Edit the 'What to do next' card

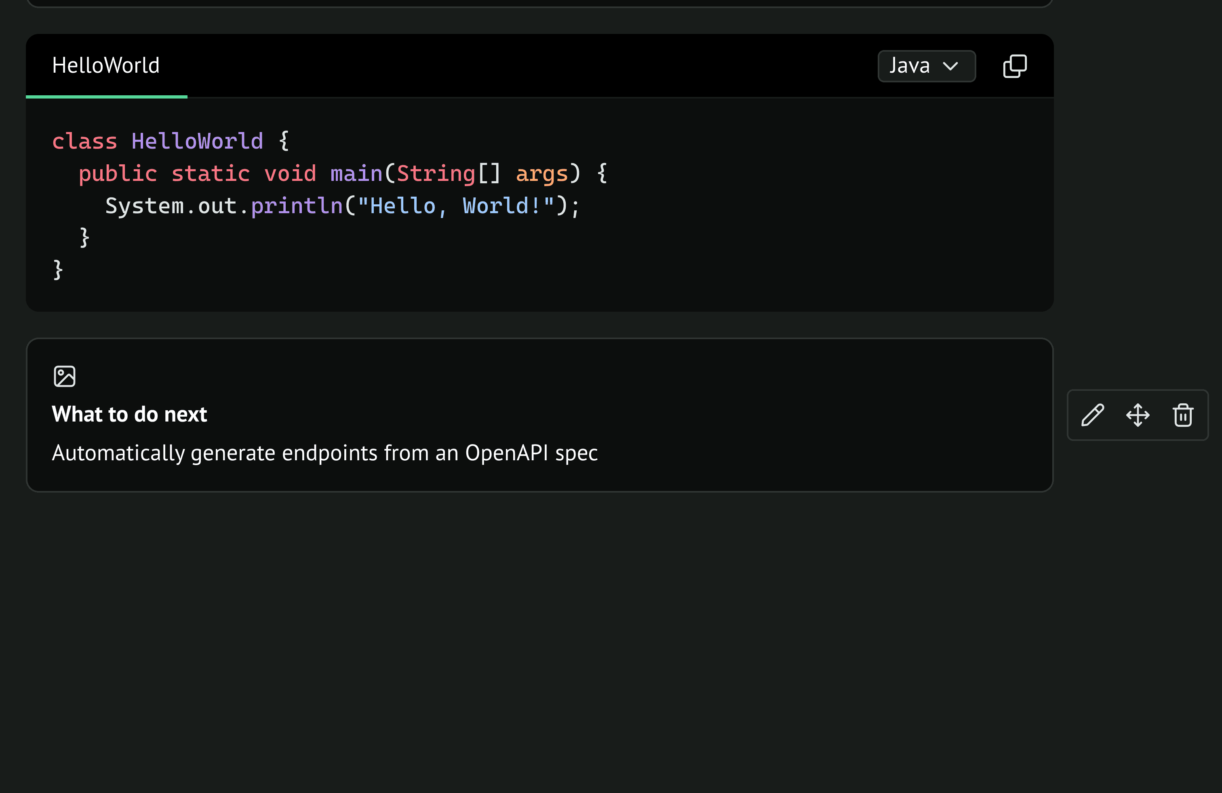[x=1092, y=415]
